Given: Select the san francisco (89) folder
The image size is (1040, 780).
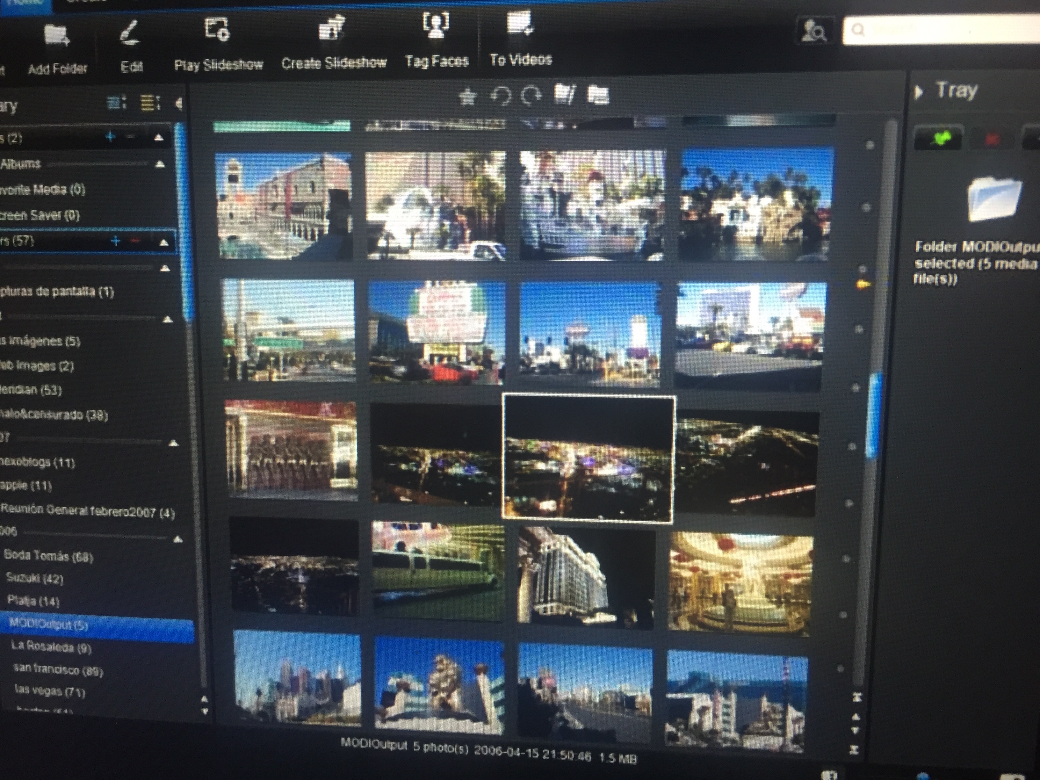Looking at the screenshot, I should [58, 669].
